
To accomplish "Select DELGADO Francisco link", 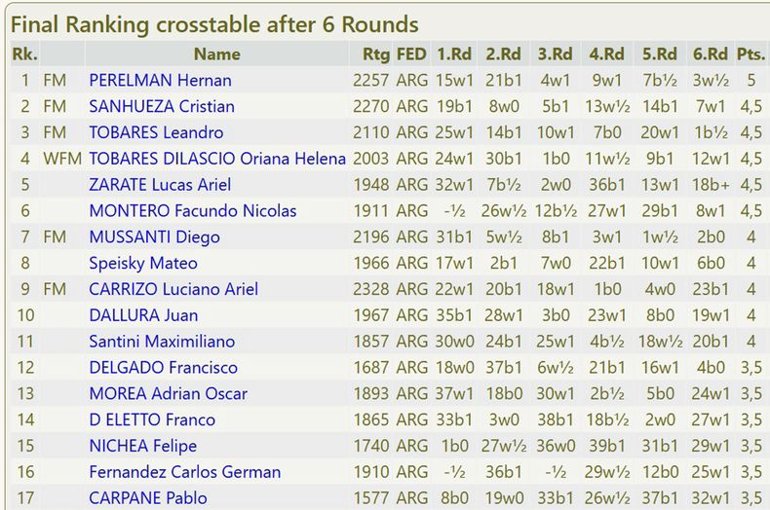I will (163, 368).
